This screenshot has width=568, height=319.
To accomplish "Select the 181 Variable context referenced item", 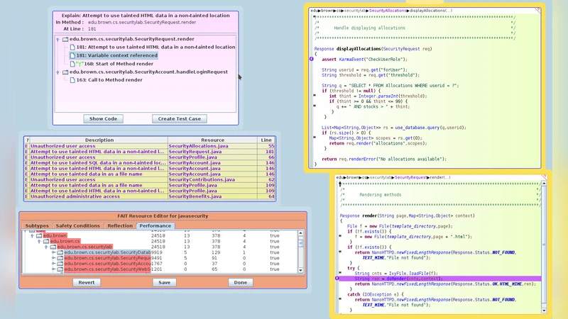I will (116, 55).
